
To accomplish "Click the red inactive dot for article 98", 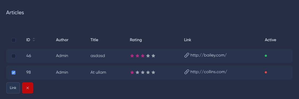I will [x=266, y=72].
